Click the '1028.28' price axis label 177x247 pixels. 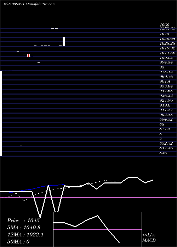pos(167,43)
